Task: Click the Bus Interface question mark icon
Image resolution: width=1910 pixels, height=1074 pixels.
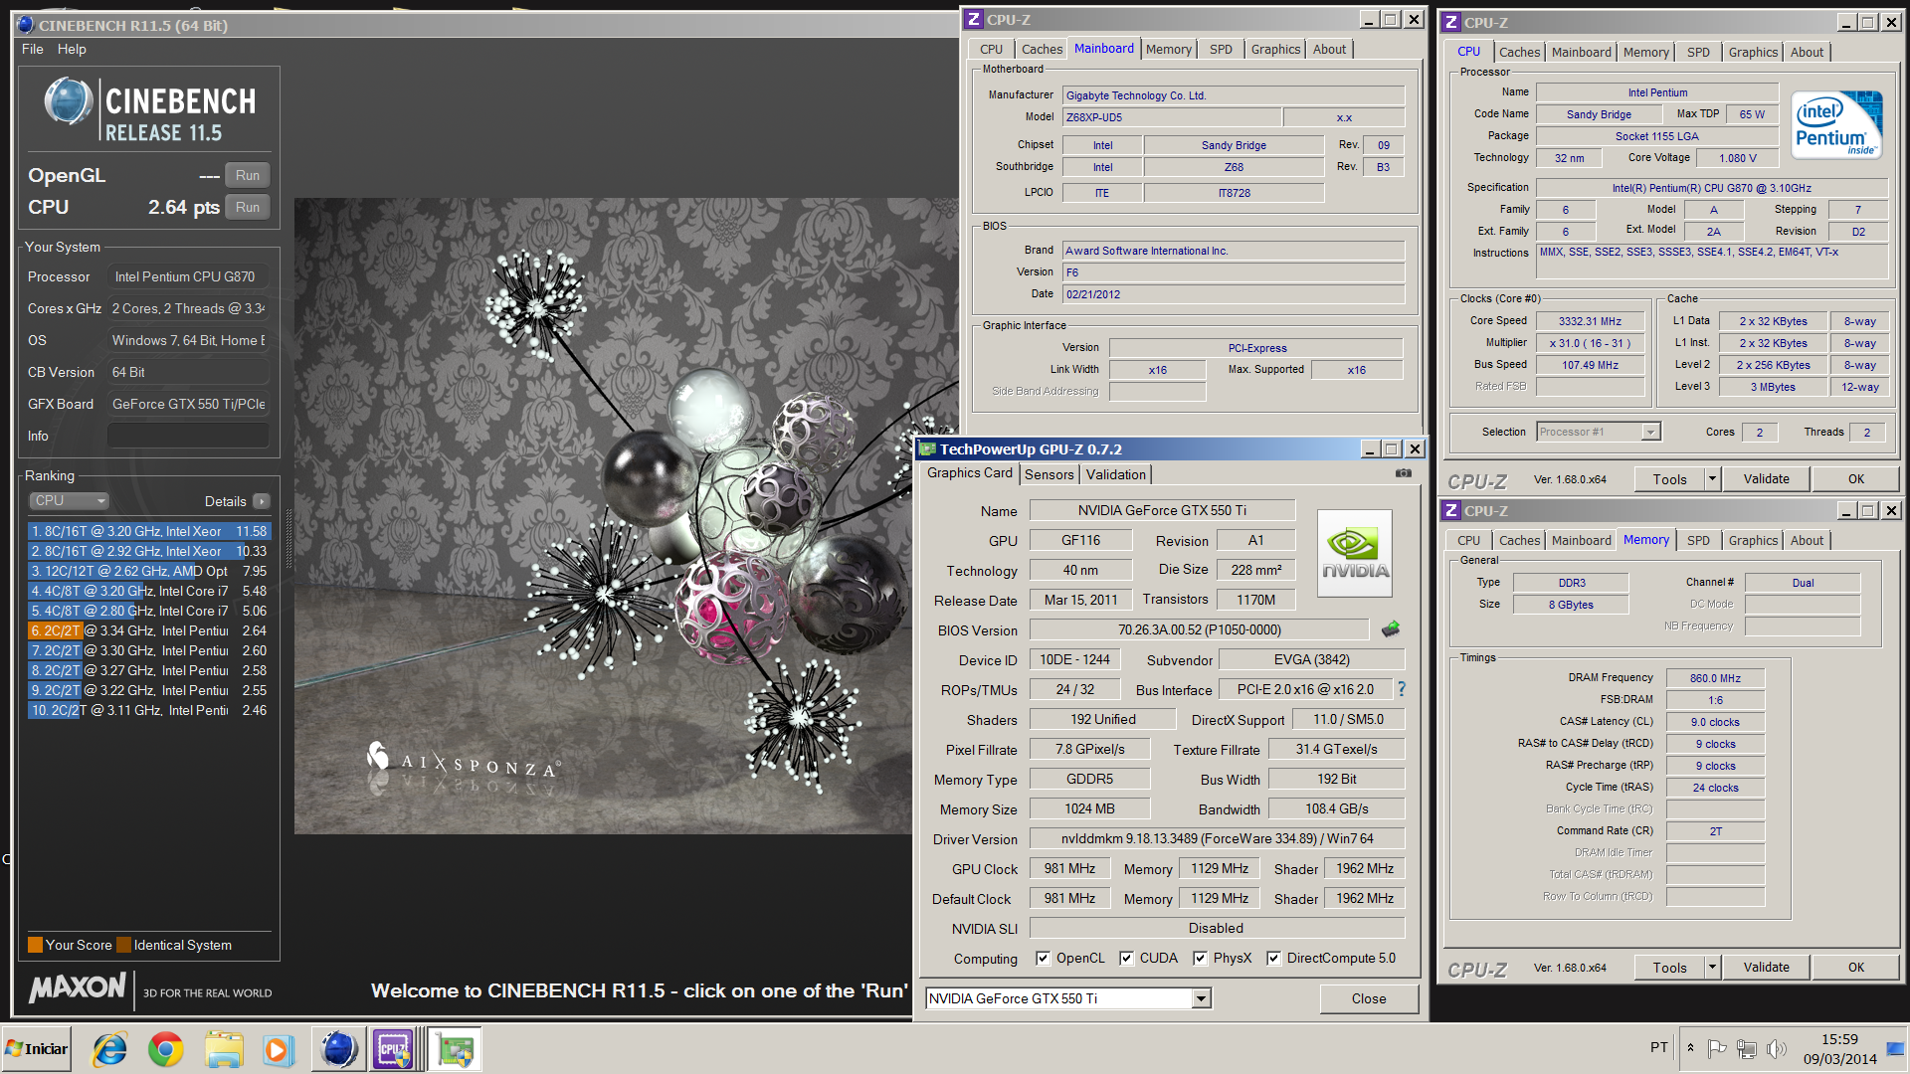Action: (x=1402, y=689)
